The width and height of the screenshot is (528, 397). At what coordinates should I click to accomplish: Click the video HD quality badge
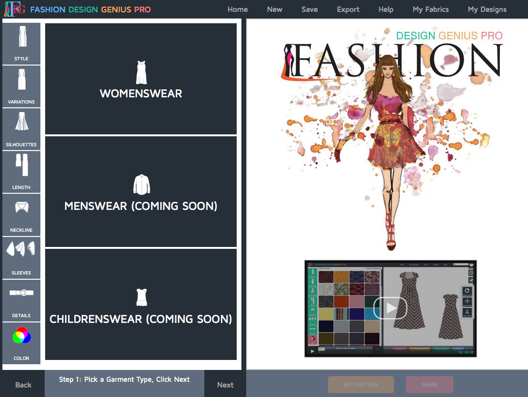[467, 352]
